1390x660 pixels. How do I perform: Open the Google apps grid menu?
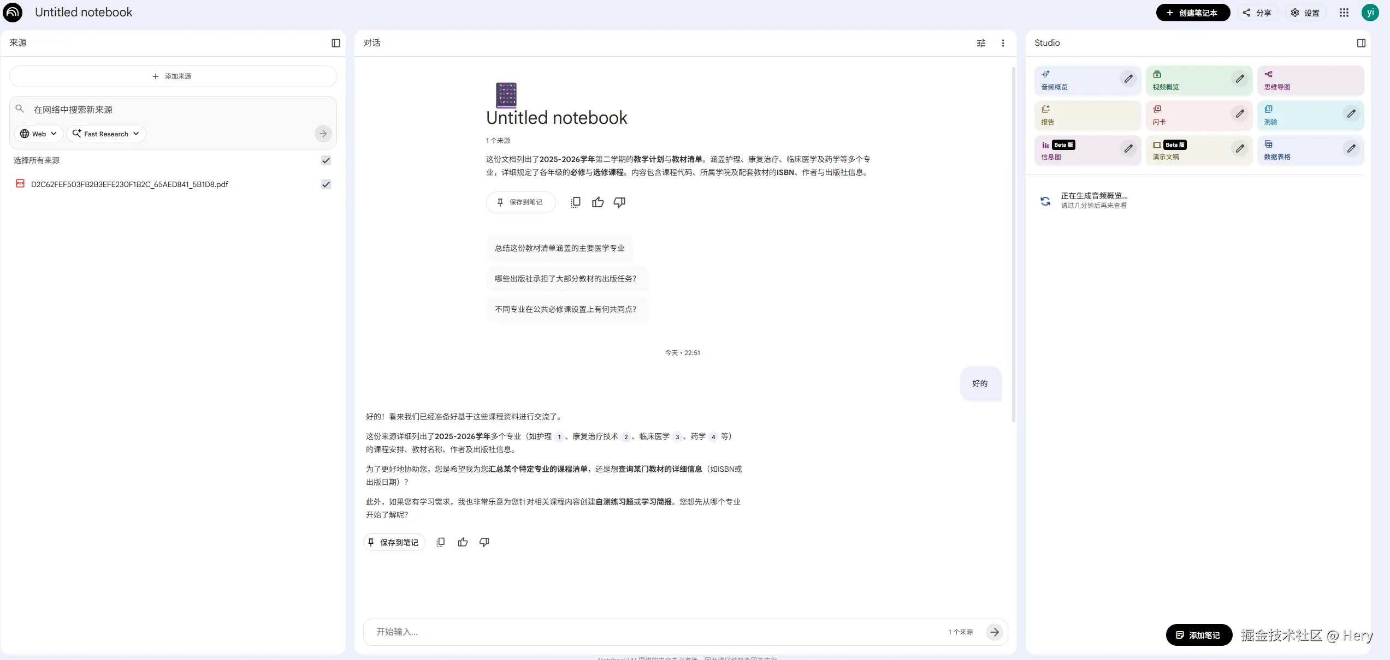click(1344, 12)
